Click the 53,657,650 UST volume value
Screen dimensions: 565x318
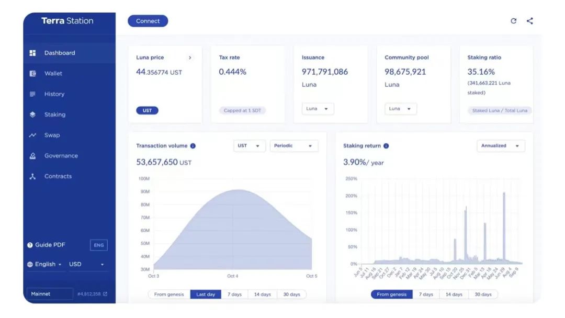(164, 163)
